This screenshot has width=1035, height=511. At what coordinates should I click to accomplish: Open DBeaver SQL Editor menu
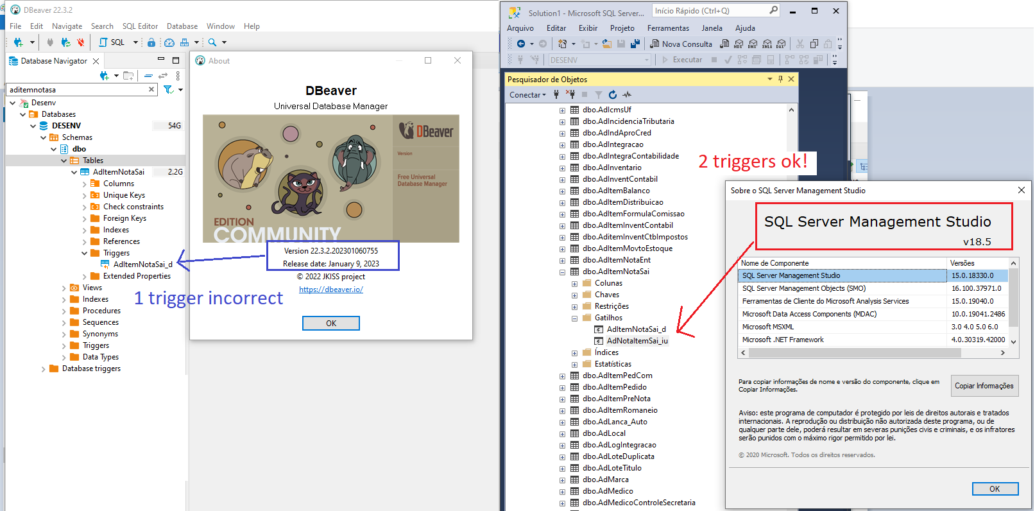[140, 26]
